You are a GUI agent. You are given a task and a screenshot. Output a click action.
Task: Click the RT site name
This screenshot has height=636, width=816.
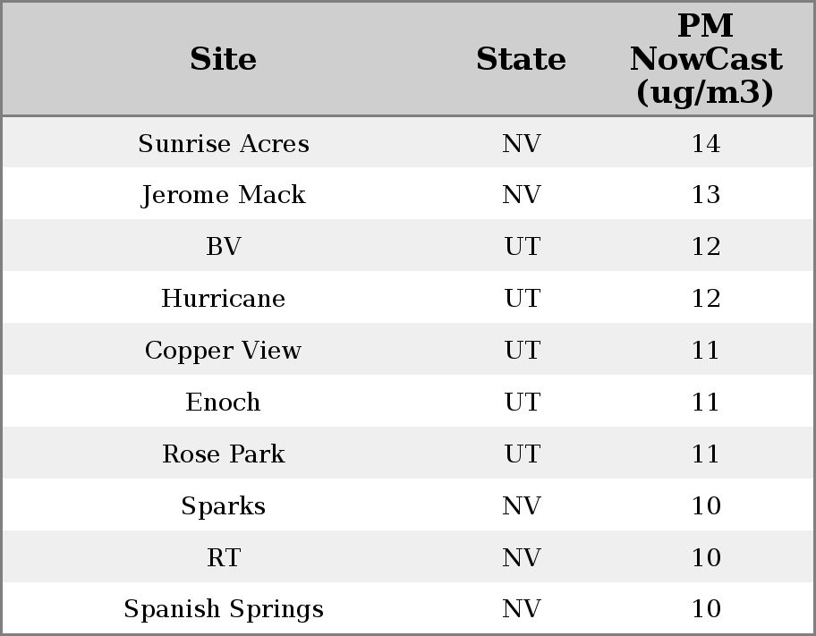tap(224, 558)
